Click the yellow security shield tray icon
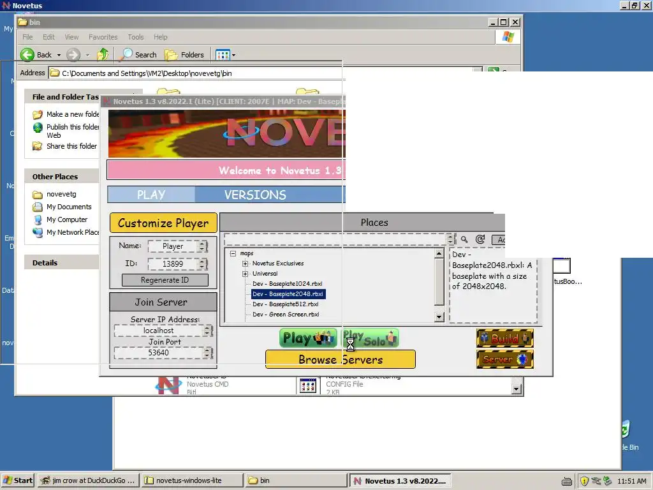This screenshot has width=653, height=490. tap(584, 481)
